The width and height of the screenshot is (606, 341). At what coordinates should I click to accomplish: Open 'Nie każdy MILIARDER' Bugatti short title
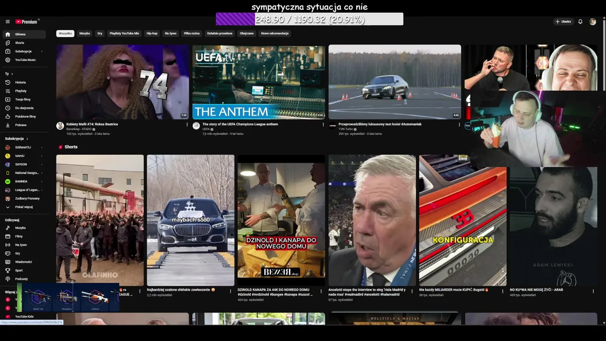(x=453, y=289)
